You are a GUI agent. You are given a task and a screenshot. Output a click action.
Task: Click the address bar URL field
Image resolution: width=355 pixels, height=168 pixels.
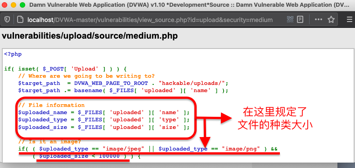[150, 20]
